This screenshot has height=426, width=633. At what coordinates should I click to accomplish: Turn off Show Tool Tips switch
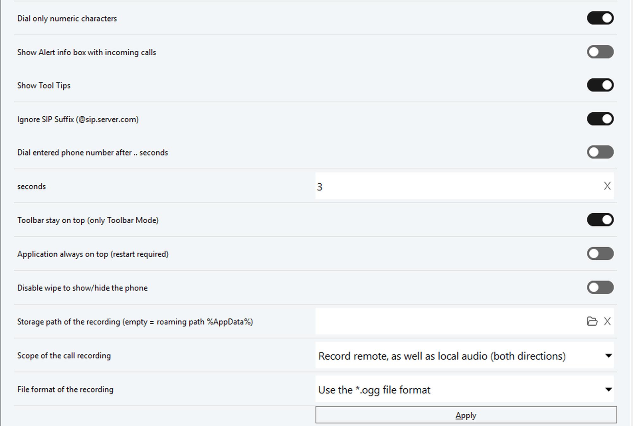pos(600,85)
